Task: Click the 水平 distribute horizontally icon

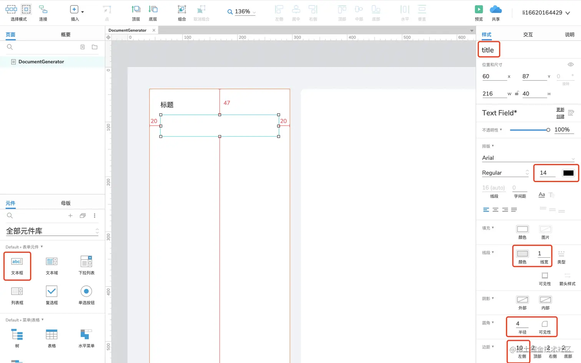Action: pos(405,9)
